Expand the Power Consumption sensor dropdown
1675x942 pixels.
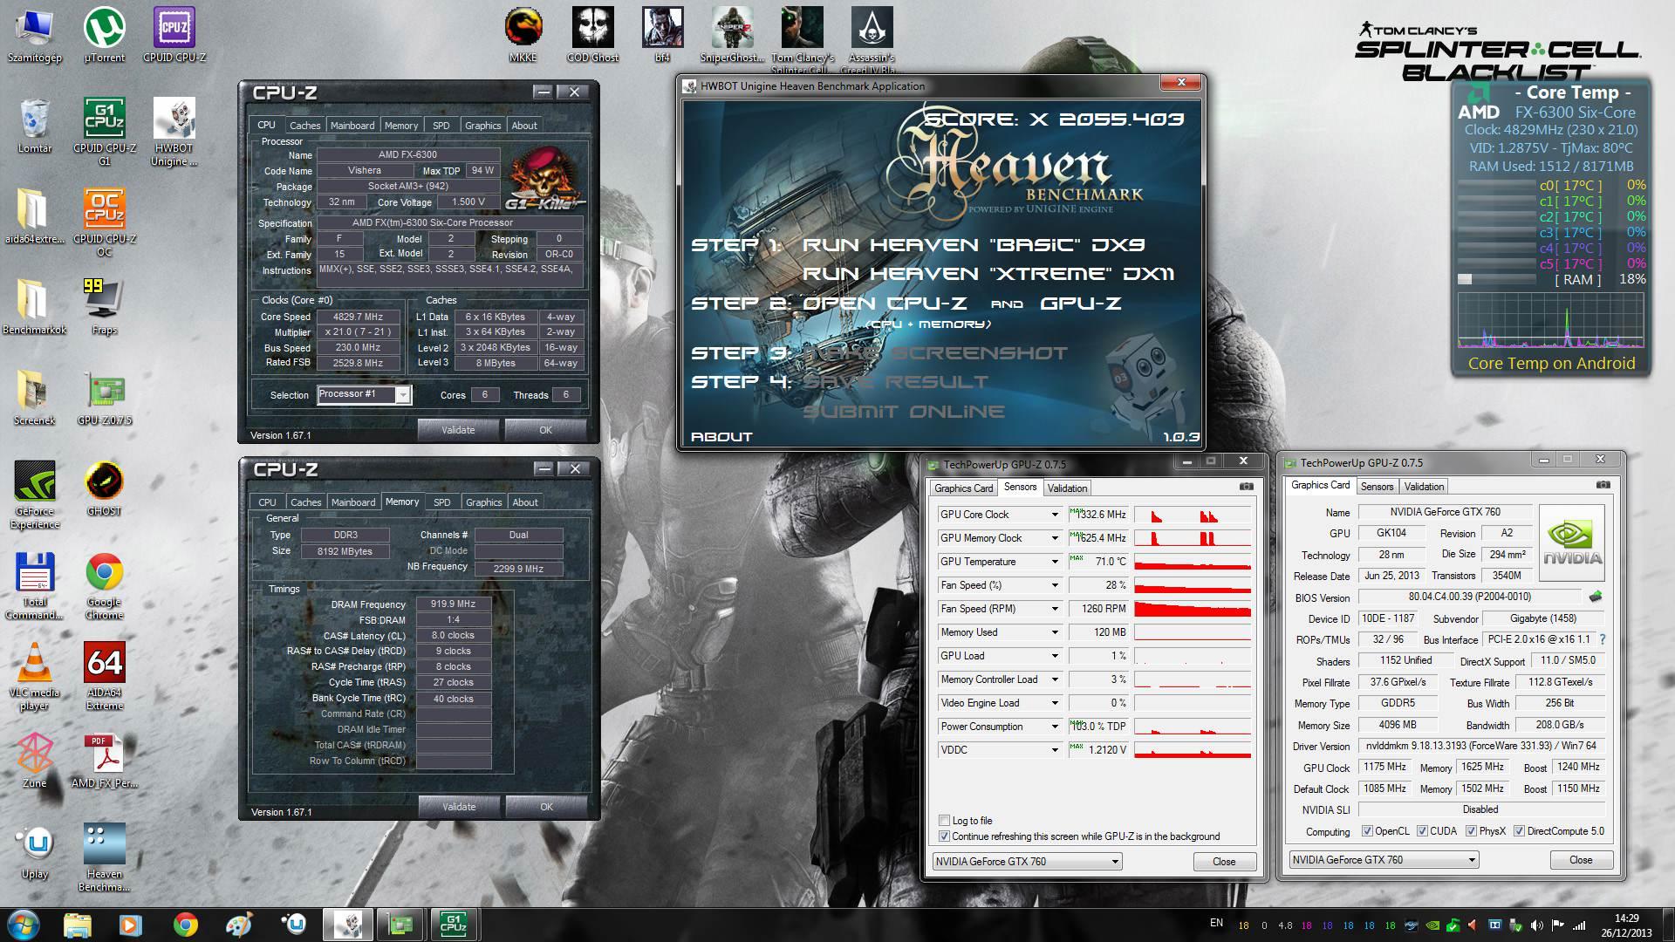pos(1054,727)
